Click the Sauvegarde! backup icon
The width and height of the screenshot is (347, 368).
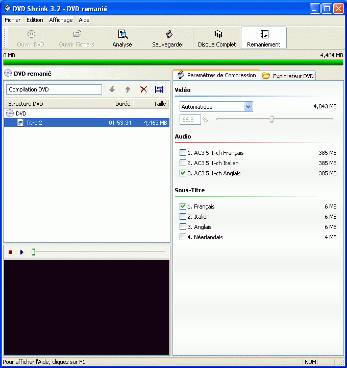coord(169,34)
